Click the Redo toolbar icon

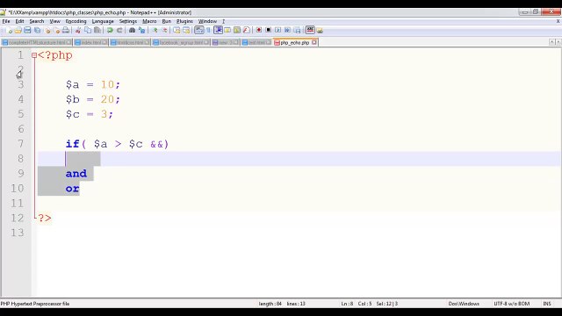(119, 31)
